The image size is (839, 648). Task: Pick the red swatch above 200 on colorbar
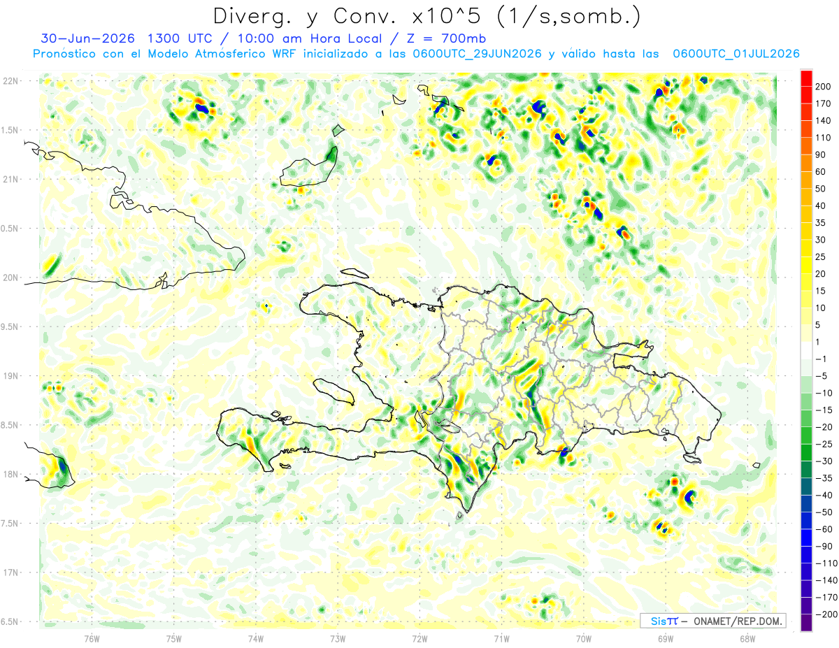(x=806, y=78)
